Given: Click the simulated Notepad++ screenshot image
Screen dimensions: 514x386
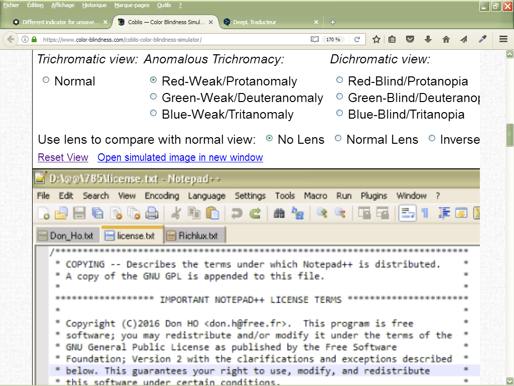Looking at the screenshot, I should click(256, 277).
